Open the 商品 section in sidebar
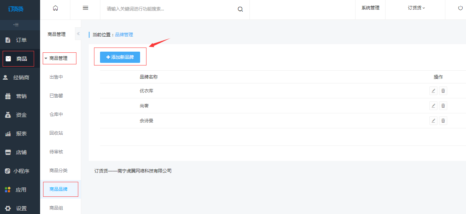Viewport: 466px width, 214px height. click(20, 59)
